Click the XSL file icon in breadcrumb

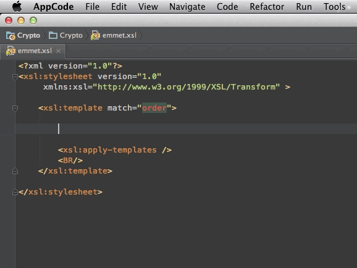95,36
